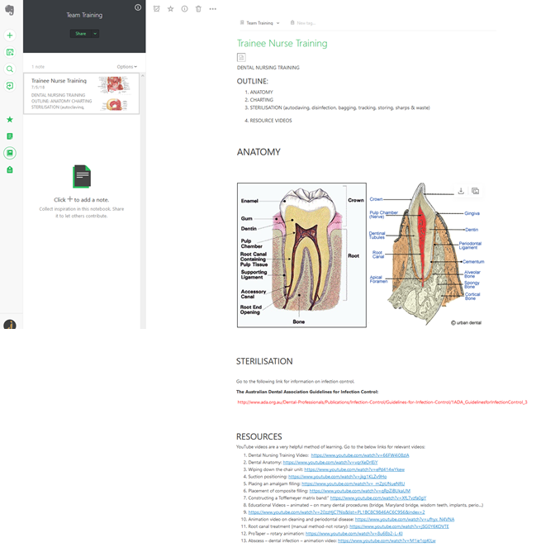The image size is (541, 557).
Task: Click the new template note icon below plus
Action: (x=10, y=52)
